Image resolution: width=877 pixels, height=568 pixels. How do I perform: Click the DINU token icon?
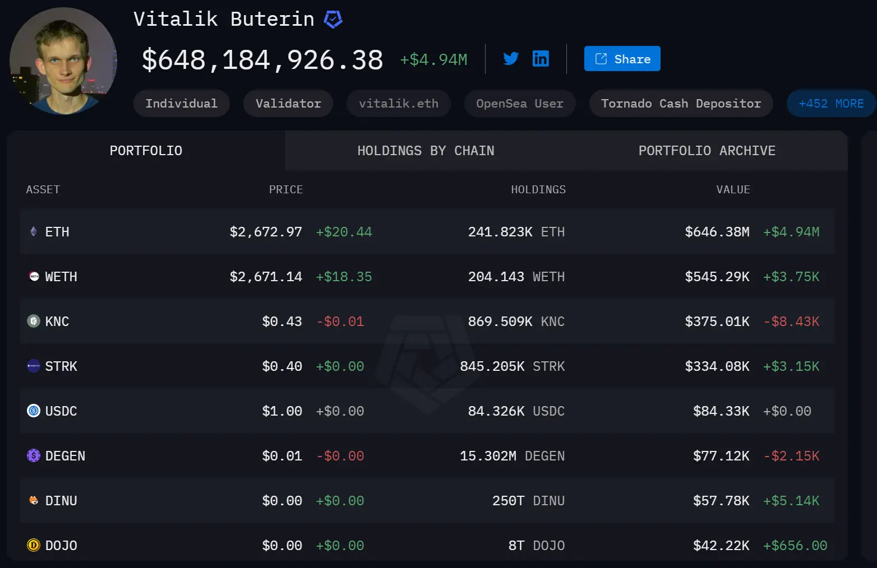click(x=34, y=500)
